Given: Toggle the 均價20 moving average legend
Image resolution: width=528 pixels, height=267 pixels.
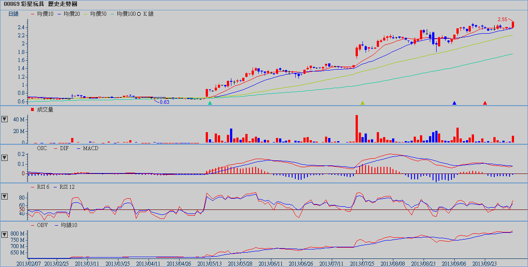Looking at the screenshot, I should pyautogui.click(x=69, y=14).
